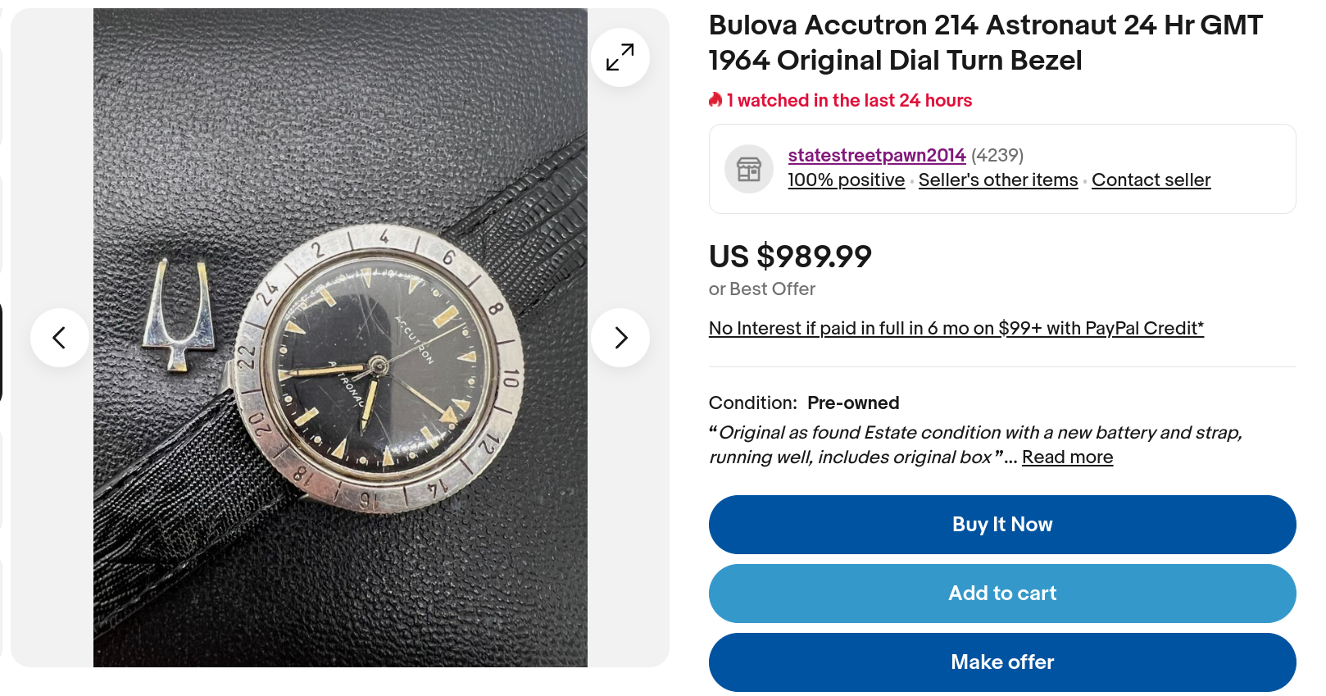
Task: Add the watch to cart
Action: click(1001, 594)
